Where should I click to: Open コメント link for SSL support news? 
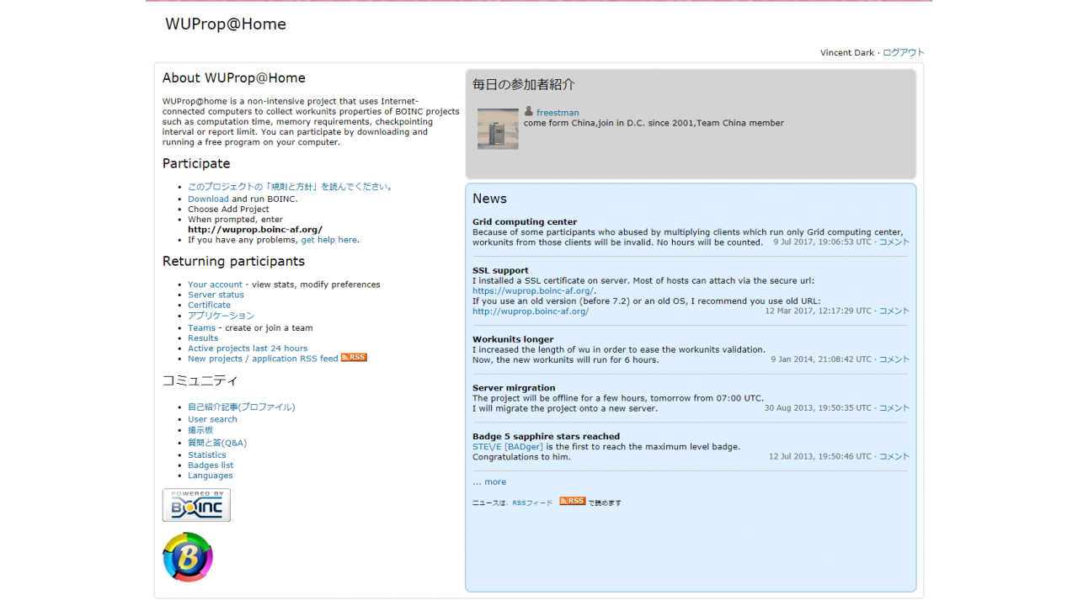coord(894,311)
